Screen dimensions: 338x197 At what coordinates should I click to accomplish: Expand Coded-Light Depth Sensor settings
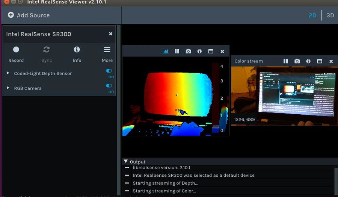(8, 73)
